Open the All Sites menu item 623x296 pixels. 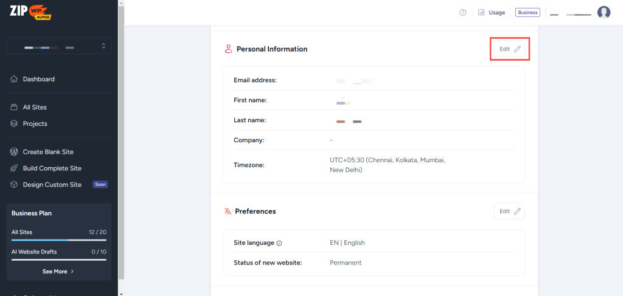pos(35,108)
